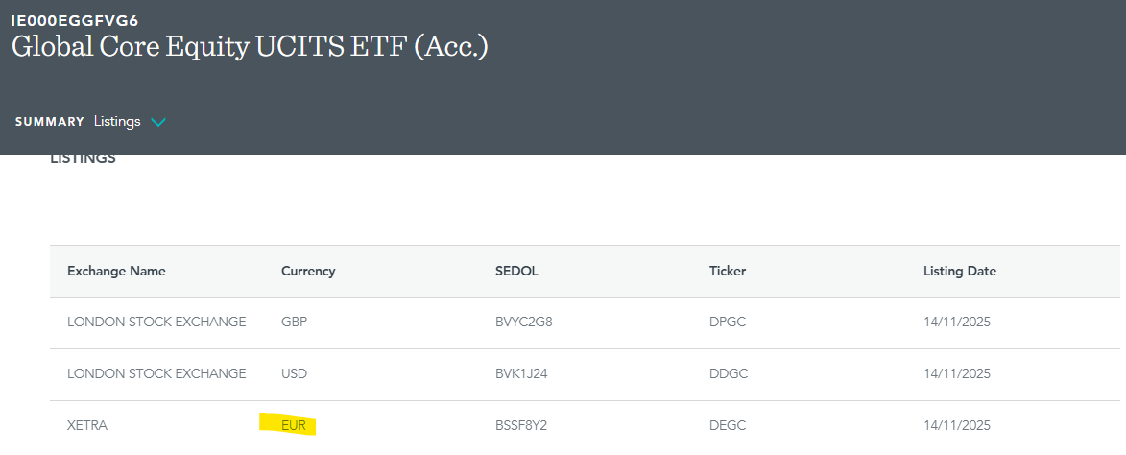
Task: Click the DDGC ticker cell
Action: (730, 373)
